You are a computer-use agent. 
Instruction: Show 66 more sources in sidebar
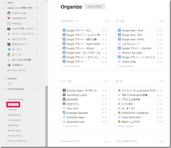coord(17,70)
